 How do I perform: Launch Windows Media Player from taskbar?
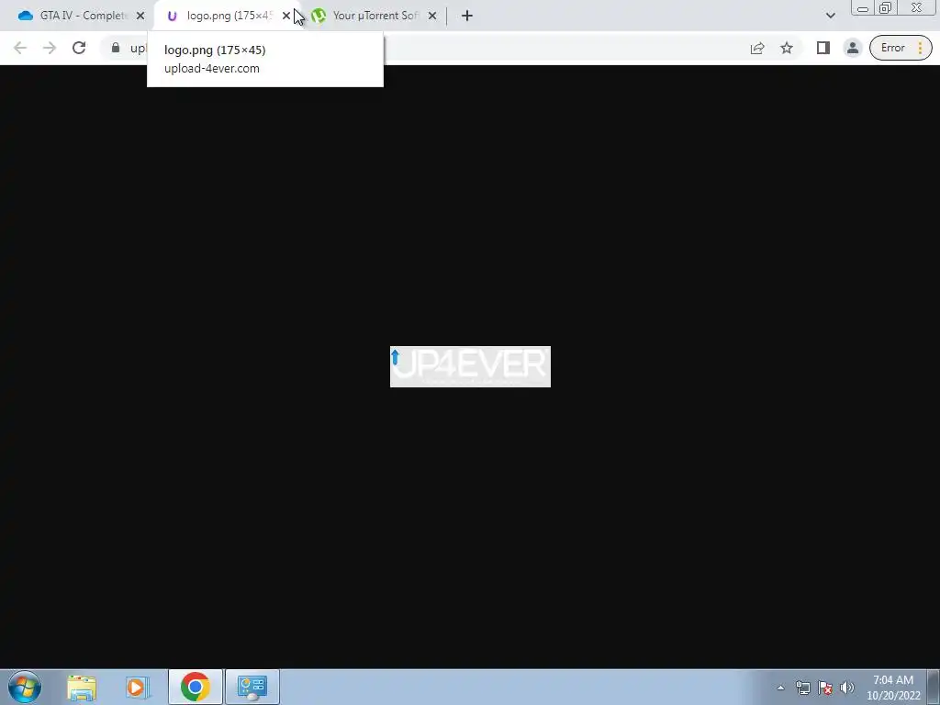coord(138,687)
